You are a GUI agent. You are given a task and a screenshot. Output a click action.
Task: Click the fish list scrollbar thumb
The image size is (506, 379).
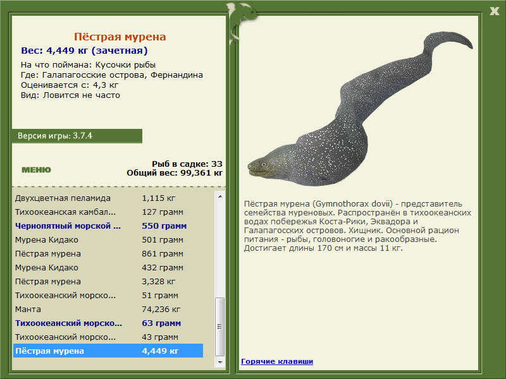point(220,327)
